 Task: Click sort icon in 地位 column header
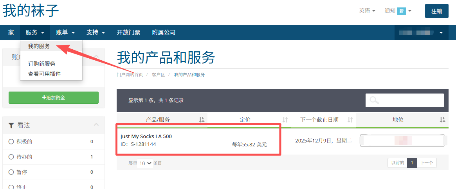442,120
